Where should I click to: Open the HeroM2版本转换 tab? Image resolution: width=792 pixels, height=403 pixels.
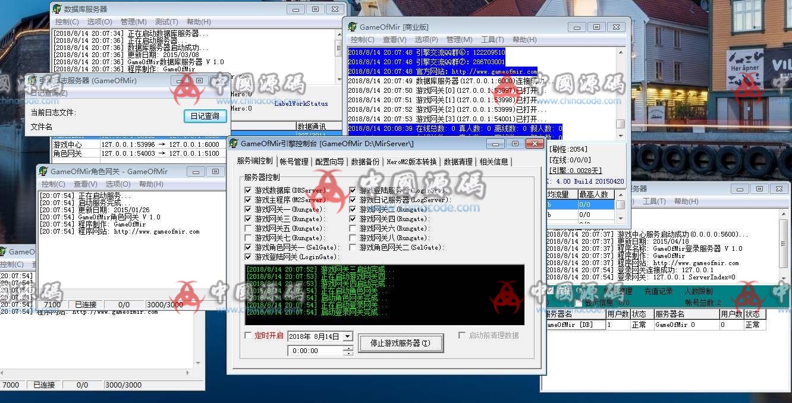411,162
